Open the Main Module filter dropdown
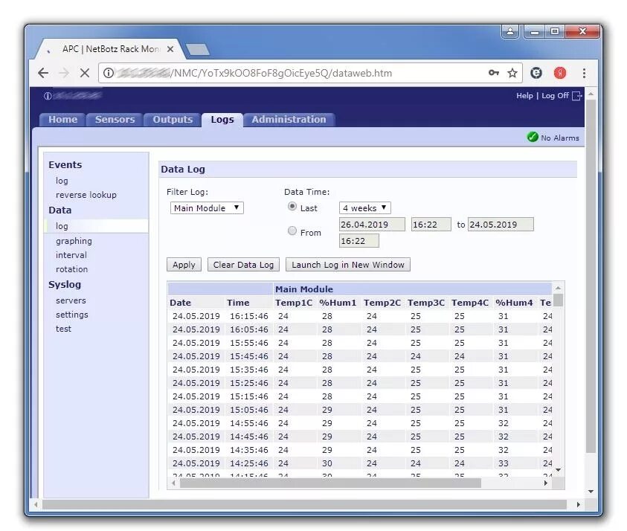 tap(207, 208)
